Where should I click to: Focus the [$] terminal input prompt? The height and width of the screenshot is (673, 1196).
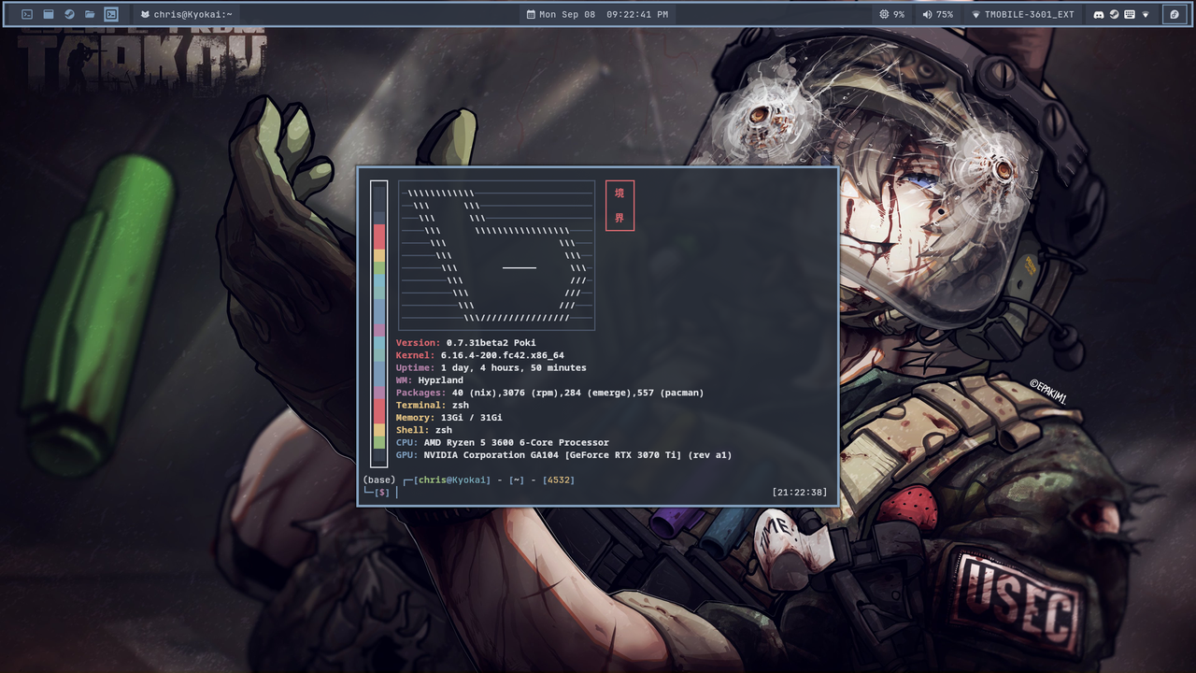coord(382,493)
